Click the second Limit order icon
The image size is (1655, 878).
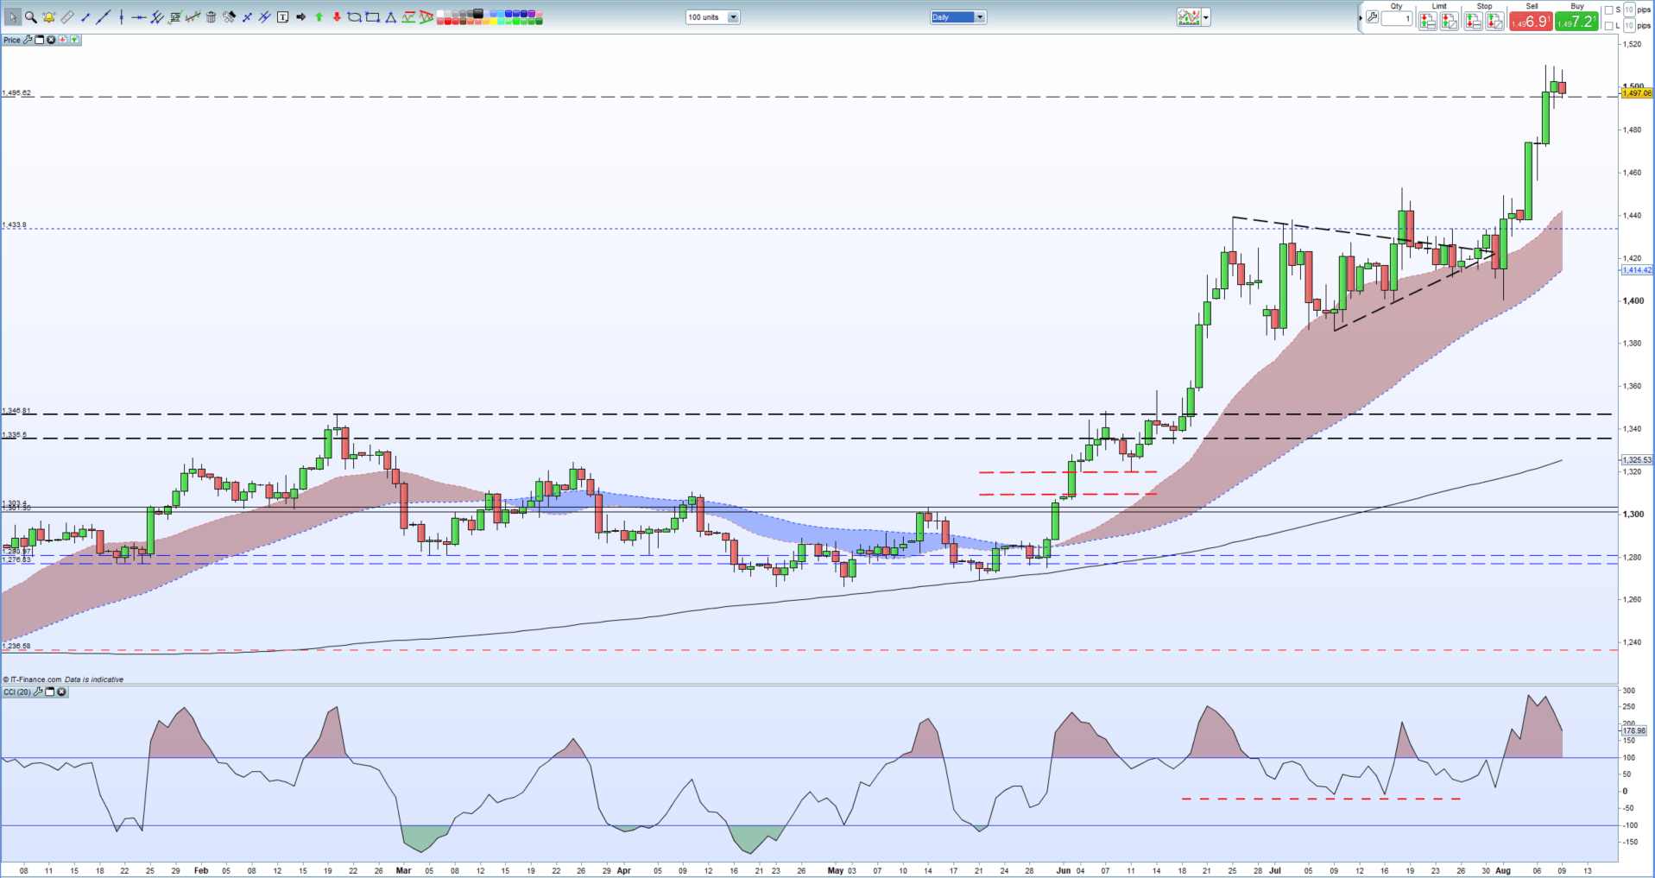point(1449,21)
